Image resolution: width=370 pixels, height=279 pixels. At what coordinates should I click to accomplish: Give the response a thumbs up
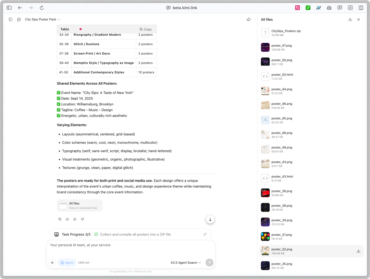click(x=75, y=219)
